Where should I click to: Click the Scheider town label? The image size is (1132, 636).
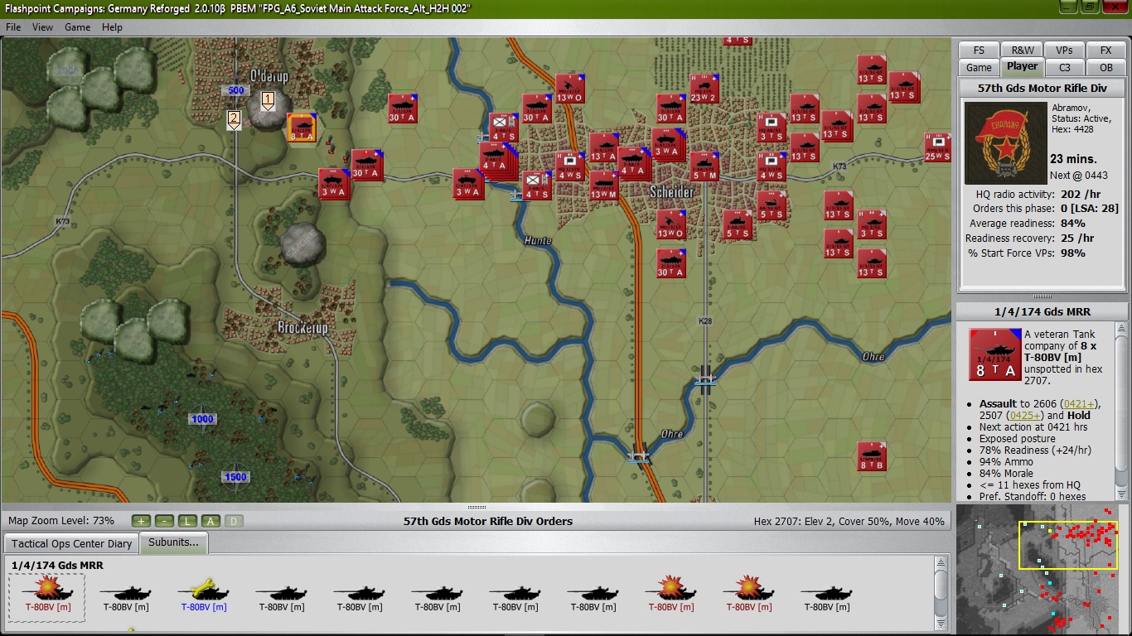[x=672, y=192]
